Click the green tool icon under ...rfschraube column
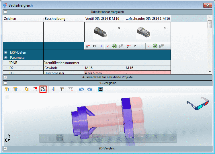 pyautogui.click(x=155, y=46)
